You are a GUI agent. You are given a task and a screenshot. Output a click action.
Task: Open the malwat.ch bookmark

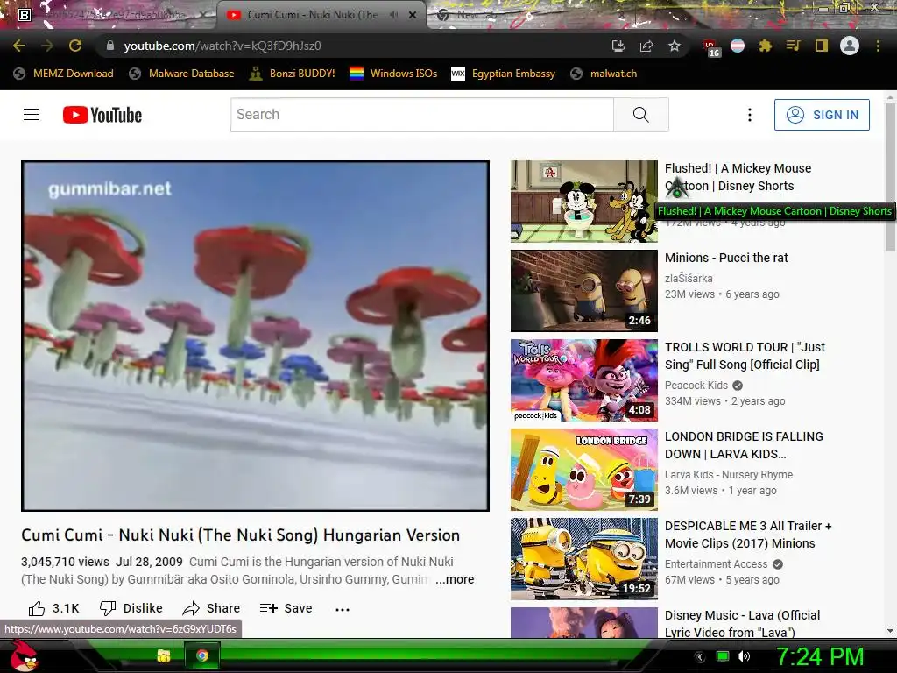click(x=604, y=74)
